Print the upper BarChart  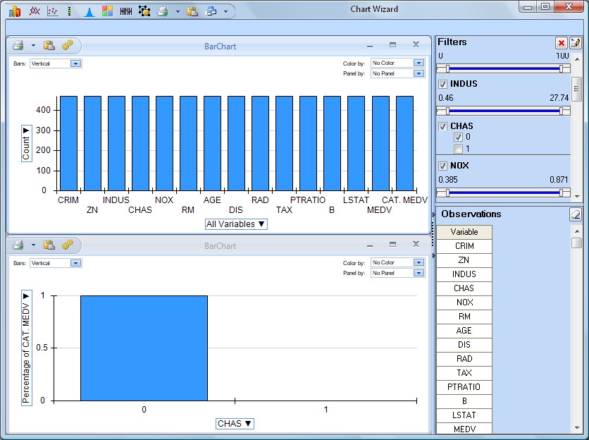point(18,46)
